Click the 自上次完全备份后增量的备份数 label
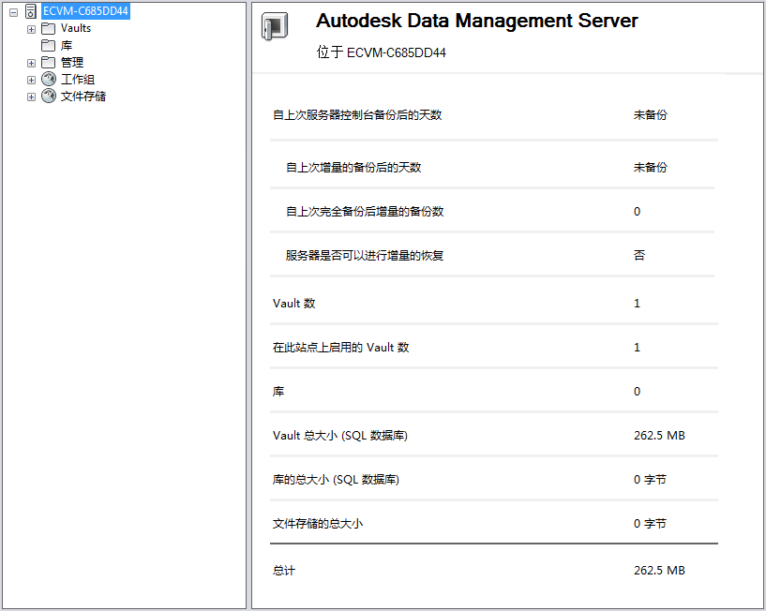 365,212
